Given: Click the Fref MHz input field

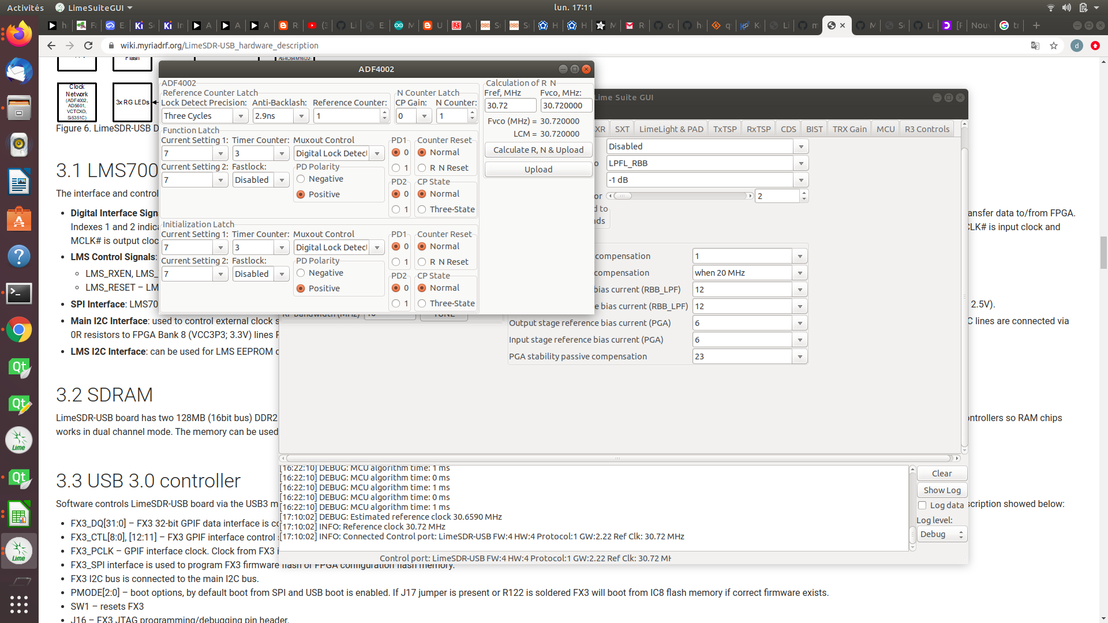Looking at the screenshot, I should point(510,106).
